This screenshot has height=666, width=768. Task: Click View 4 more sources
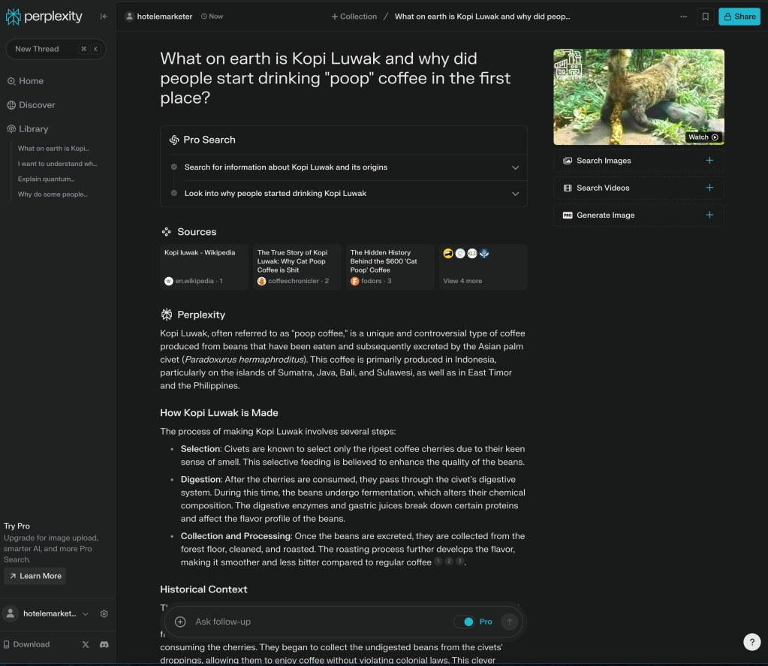483,267
